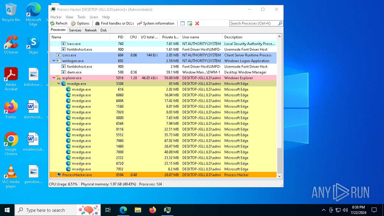Open the View menu
The width and height of the screenshot is (384, 216).
pos(69,17)
